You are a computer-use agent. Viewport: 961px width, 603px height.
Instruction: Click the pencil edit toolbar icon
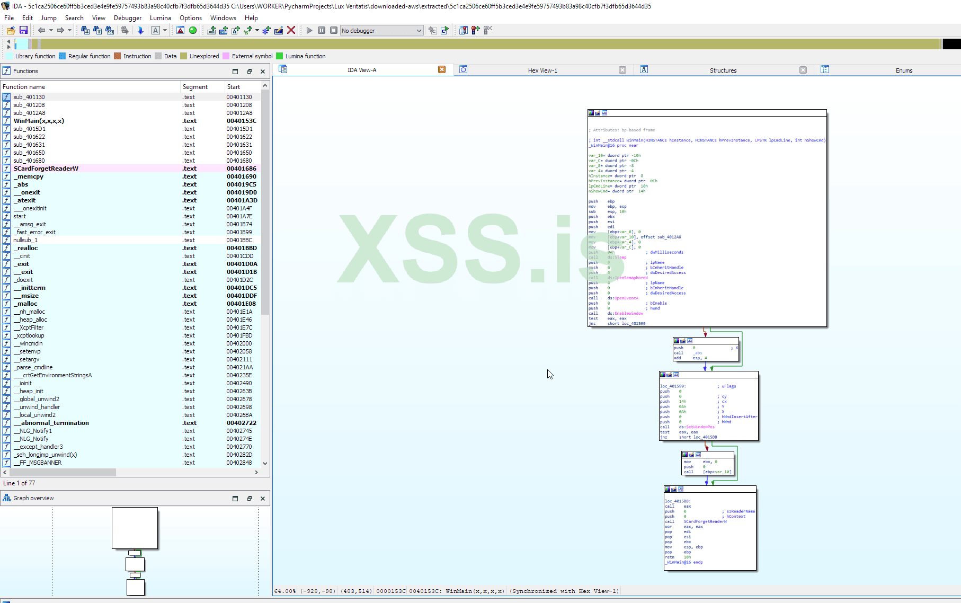pyautogui.click(x=279, y=30)
